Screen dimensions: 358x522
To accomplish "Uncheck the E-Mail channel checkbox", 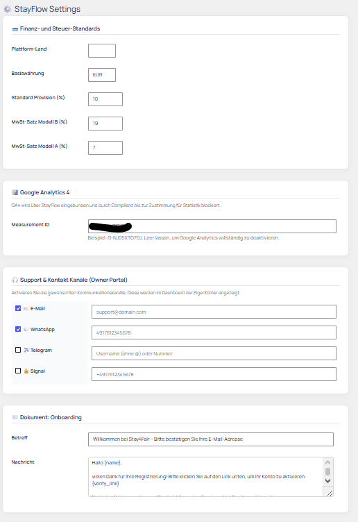I will tap(18, 308).
